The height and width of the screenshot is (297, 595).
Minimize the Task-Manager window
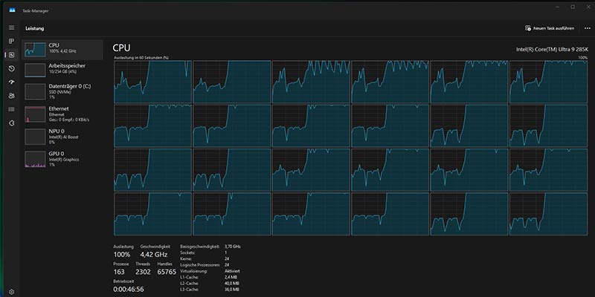559,7
